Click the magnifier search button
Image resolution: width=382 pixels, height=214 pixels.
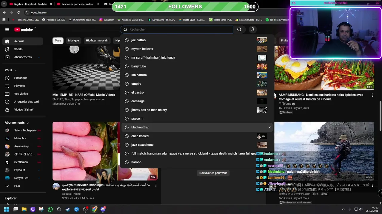[239, 29]
